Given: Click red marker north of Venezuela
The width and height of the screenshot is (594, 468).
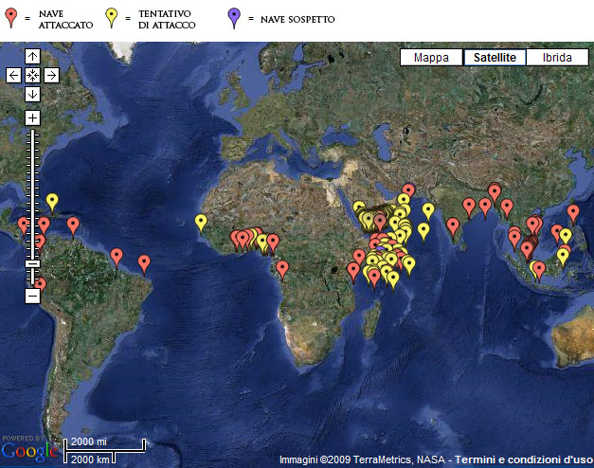Looking at the screenshot, I should (x=73, y=225).
